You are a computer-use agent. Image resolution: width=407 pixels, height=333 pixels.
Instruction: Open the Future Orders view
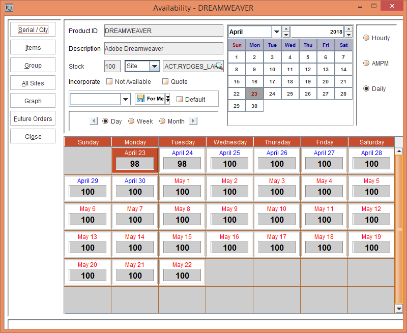point(33,119)
